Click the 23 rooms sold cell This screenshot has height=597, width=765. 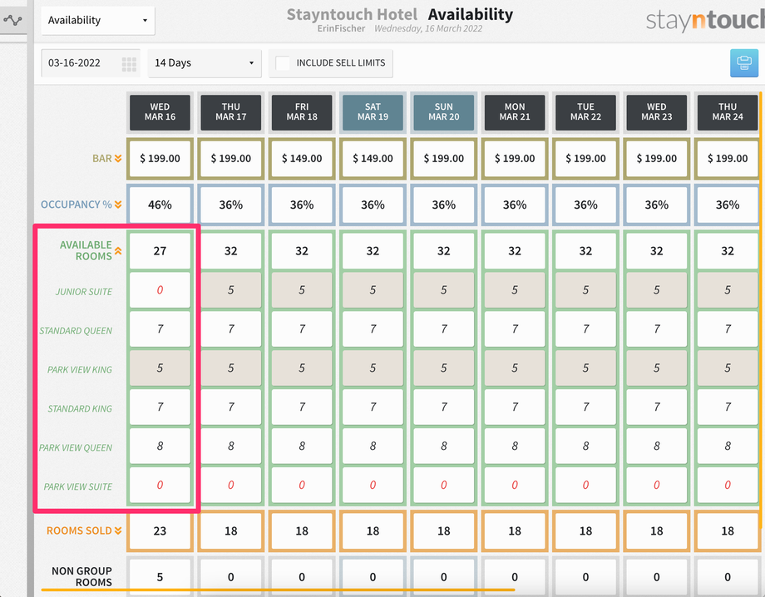click(x=160, y=531)
